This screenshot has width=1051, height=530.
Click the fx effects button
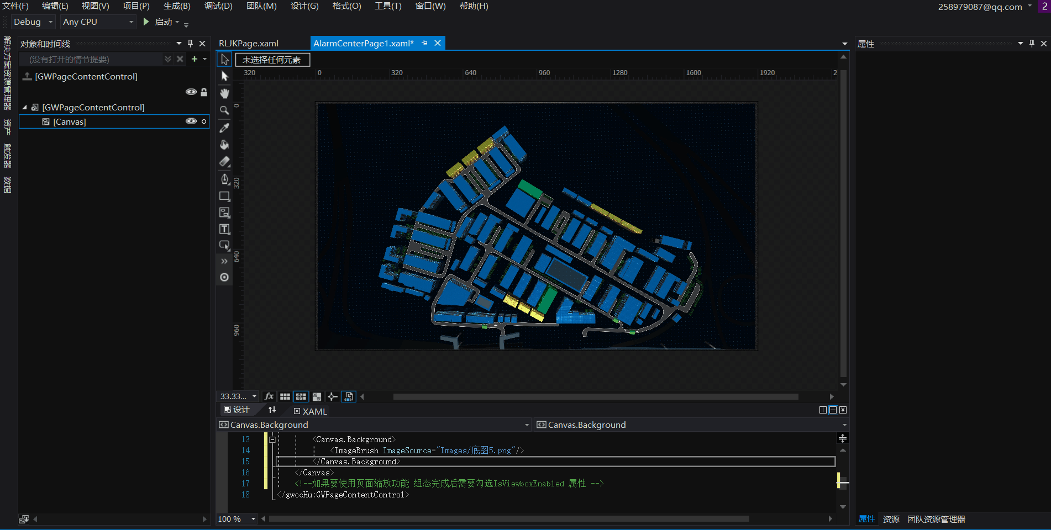(269, 396)
